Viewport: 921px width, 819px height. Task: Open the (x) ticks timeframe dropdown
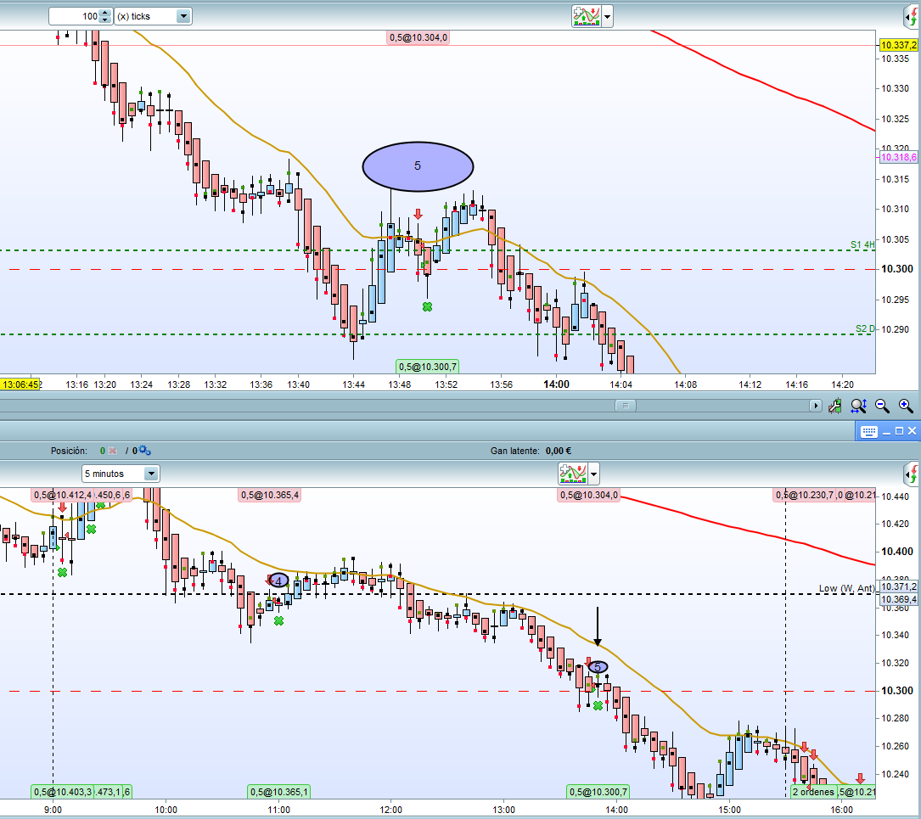(x=153, y=16)
